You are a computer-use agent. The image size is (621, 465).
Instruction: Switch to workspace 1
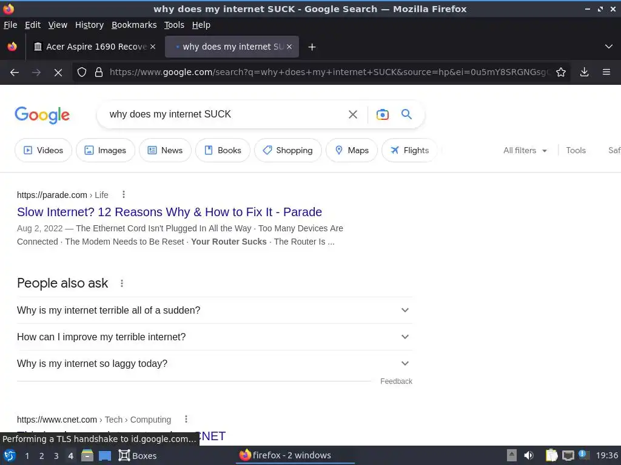pyautogui.click(x=27, y=456)
